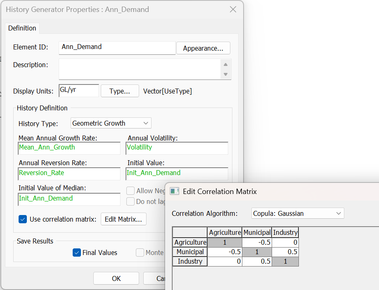Image resolution: width=379 pixels, height=290 pixels.
Task: Click the Industry-Municipal cell showing 0.5
Action: point(257,261)
